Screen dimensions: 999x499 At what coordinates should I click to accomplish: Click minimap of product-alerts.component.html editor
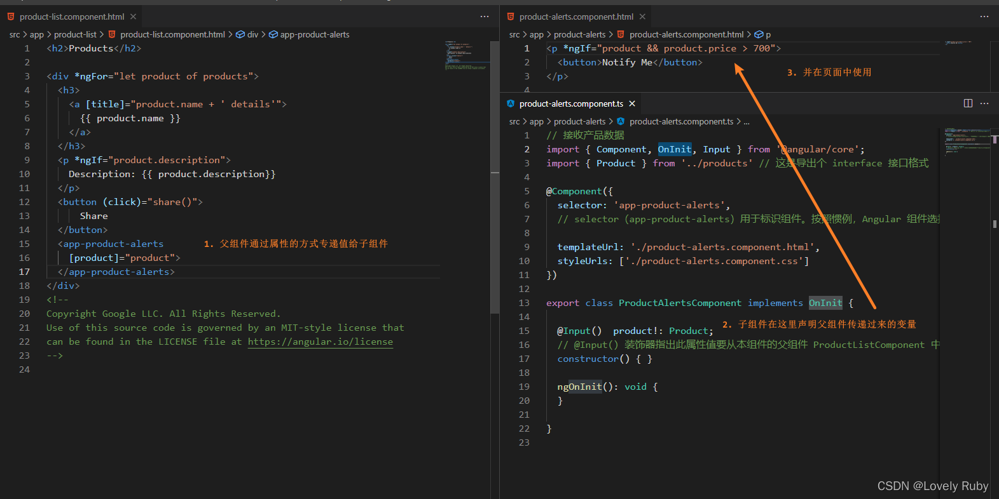pos(967,43)
